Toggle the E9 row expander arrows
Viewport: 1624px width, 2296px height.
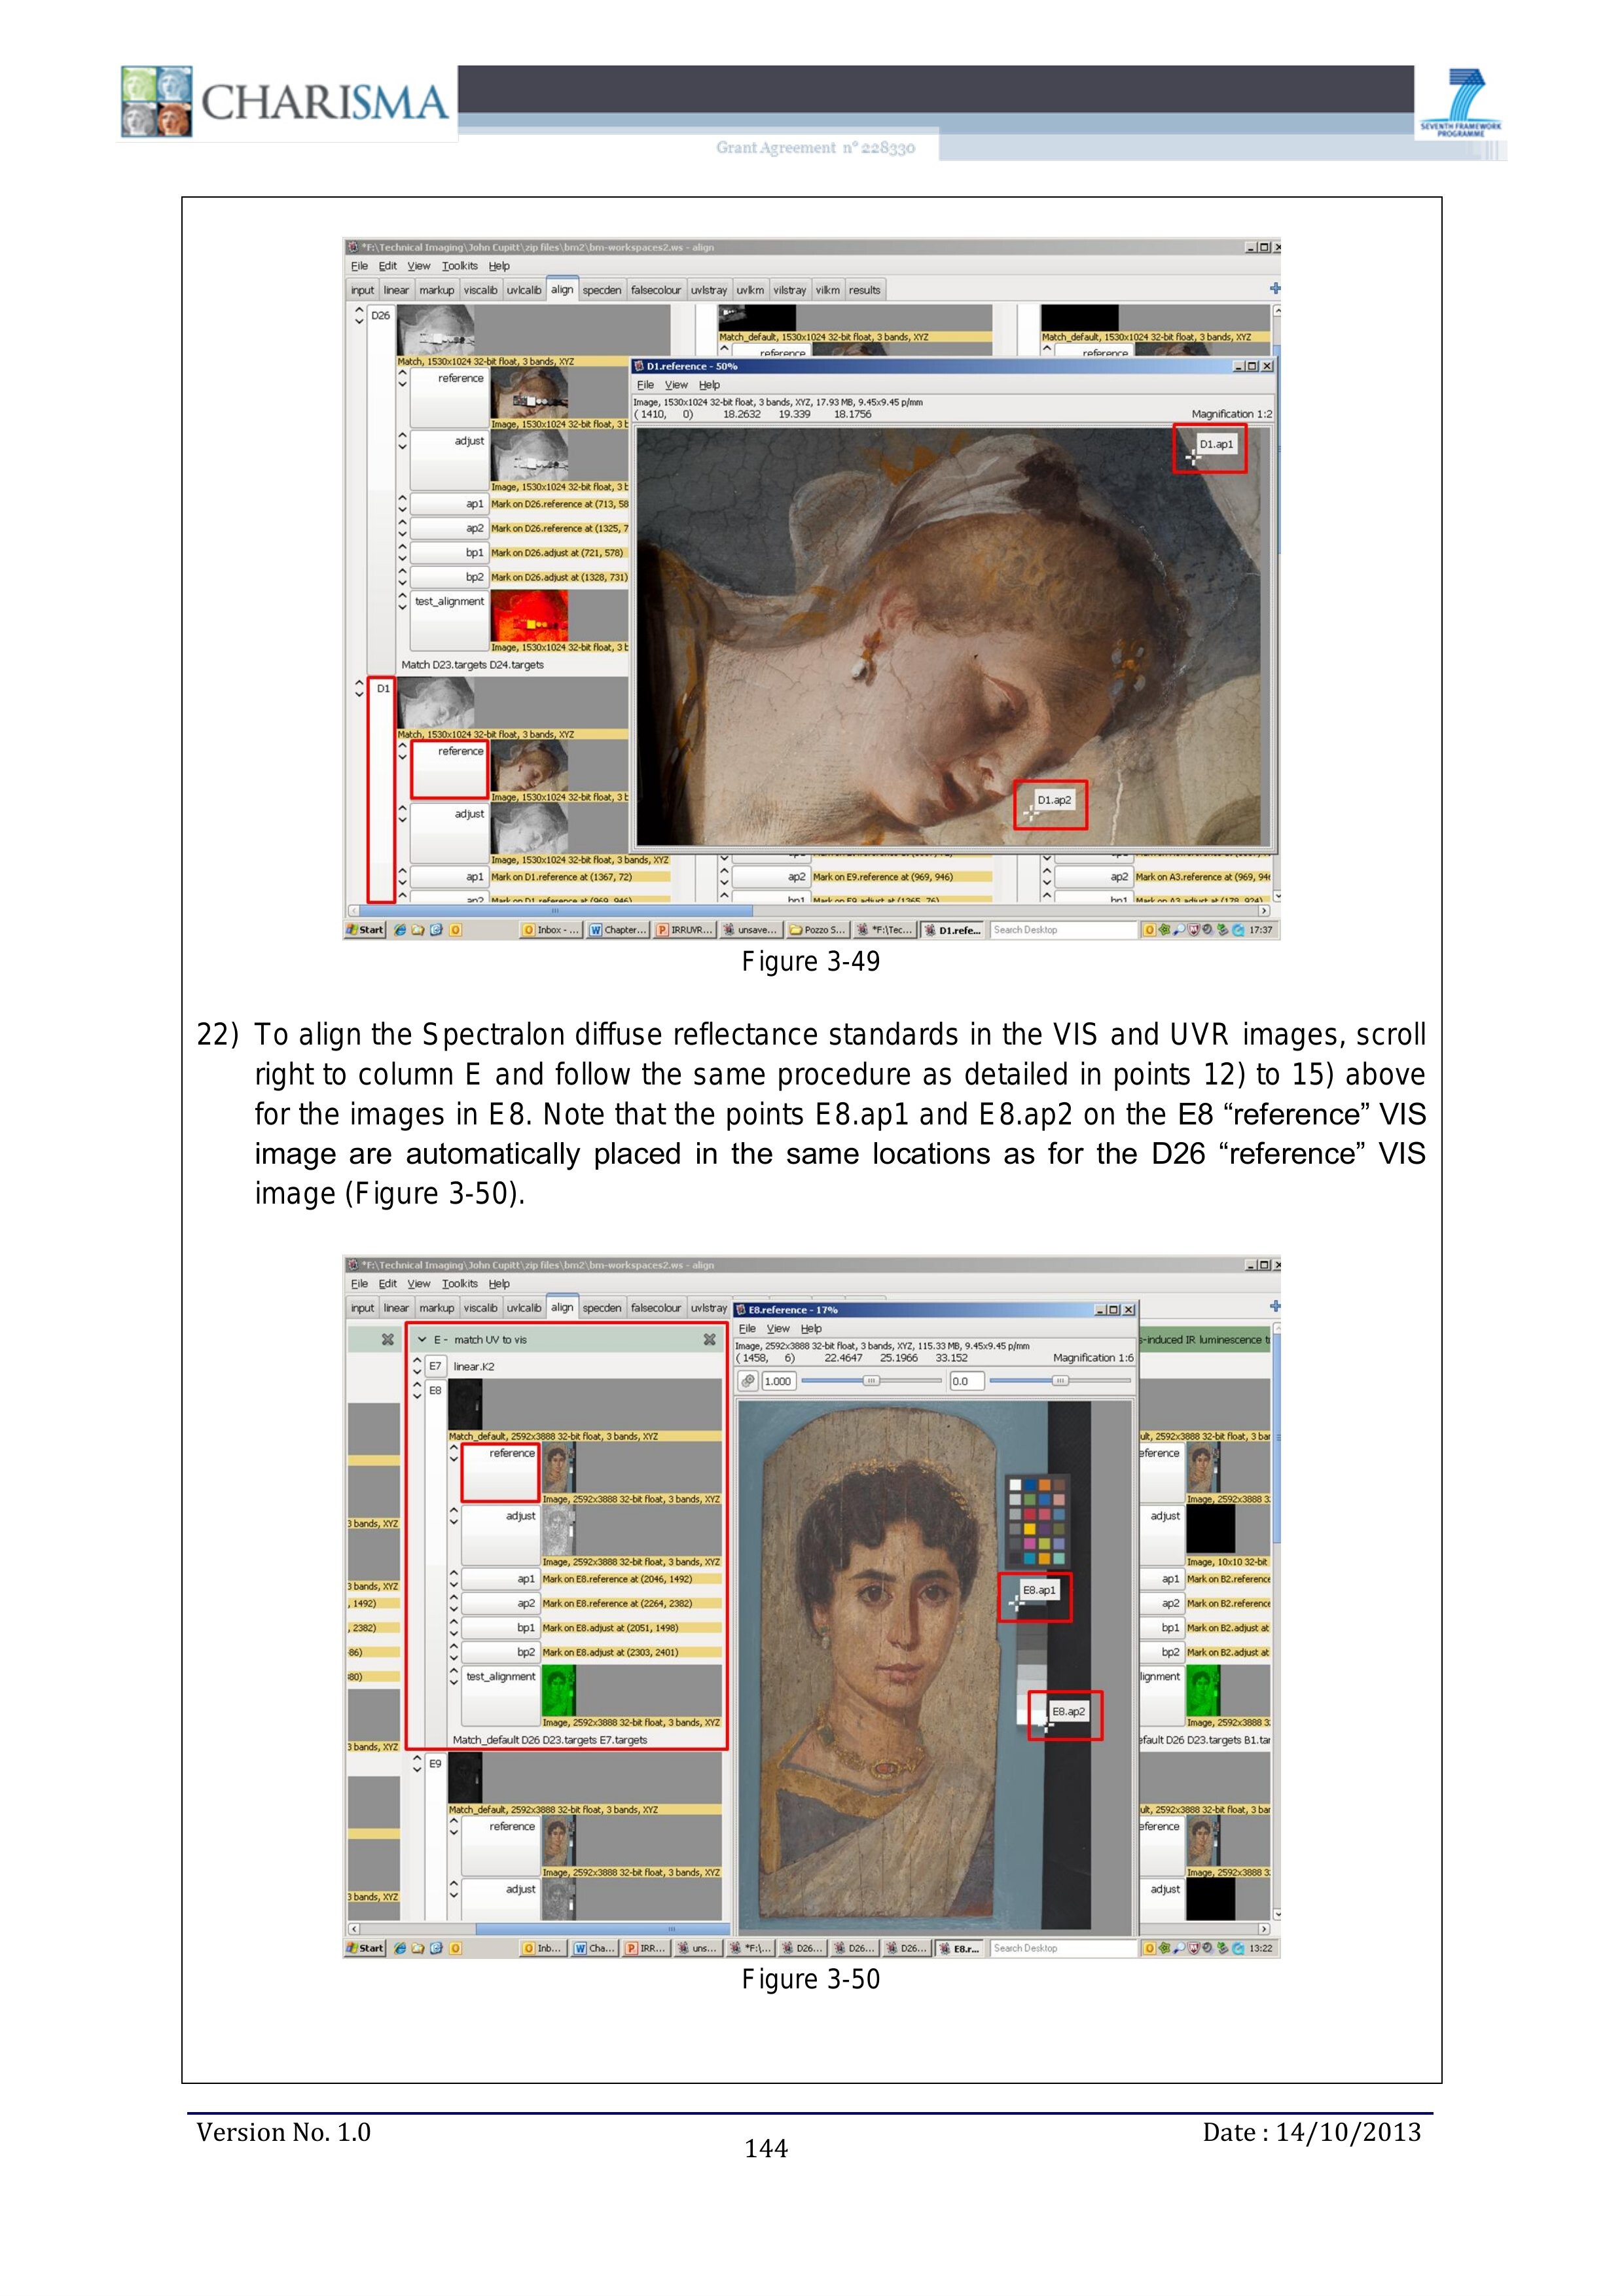pos(417,1764)
